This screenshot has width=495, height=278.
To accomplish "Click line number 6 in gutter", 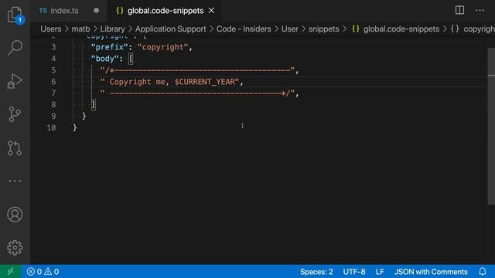I will pyautogui.click(x=53, y=82).
